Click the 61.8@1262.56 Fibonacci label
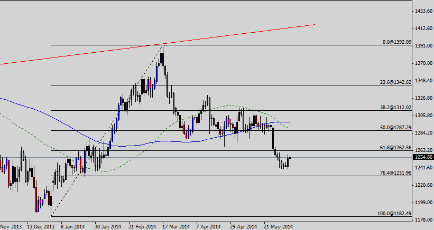The width and height of the screenshot is (434, 230). coord(395,148)
